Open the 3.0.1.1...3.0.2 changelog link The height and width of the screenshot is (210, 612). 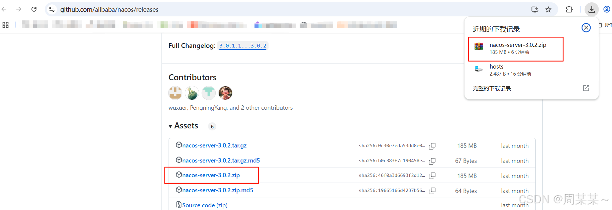243,46
